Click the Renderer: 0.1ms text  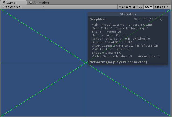coord(139,25)
